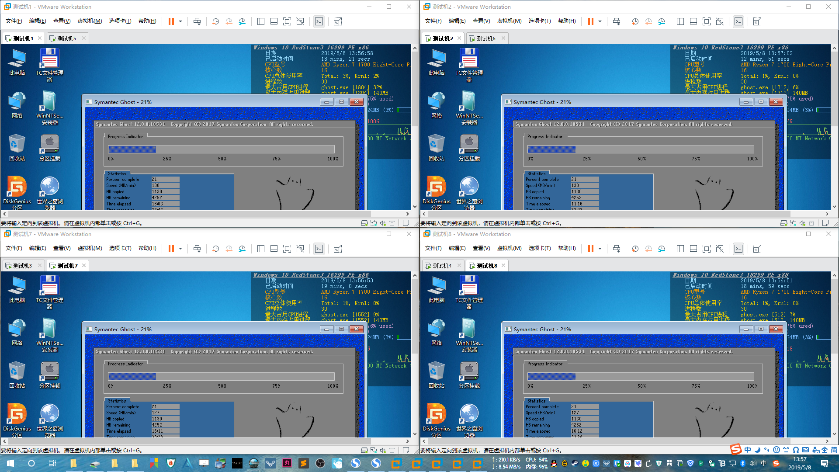This screenshot has height=472, width=839.
Task: Open 分区挂载 desktop icon in 测试机8 VM
Action: coord(469,375)
